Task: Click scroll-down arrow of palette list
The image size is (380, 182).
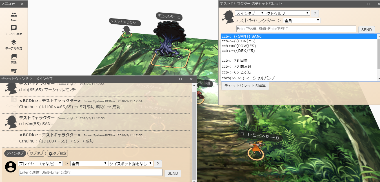Action: pos(379,78)
